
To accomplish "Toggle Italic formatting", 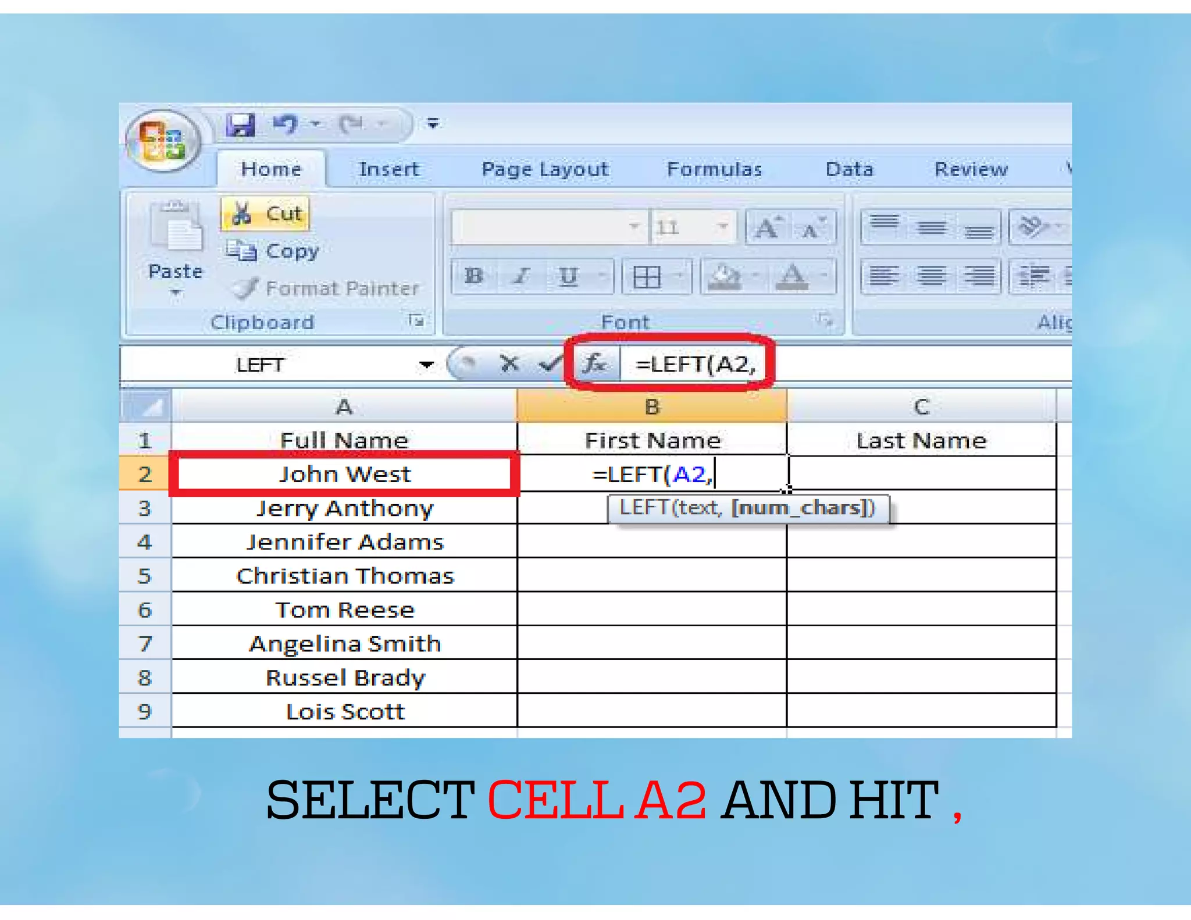I will [x=522, y=276].
